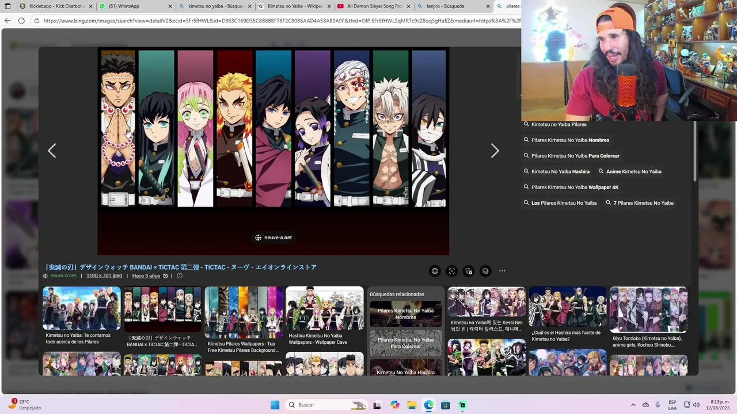Open the BANDAI × TiCTAC image title link
Viewport: 737px width, 414px height.
pyautogui.click(x=181, y=267)
